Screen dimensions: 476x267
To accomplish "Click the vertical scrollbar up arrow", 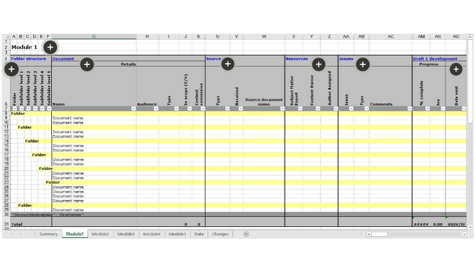I will [x=471, y=37].
